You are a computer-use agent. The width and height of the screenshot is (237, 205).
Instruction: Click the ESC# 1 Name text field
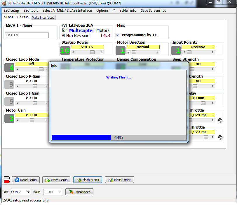click(27, 35)
